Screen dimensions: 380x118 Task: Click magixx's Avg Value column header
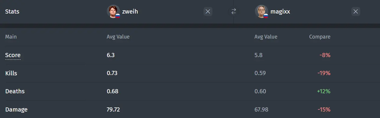click(x=266, y=37)
